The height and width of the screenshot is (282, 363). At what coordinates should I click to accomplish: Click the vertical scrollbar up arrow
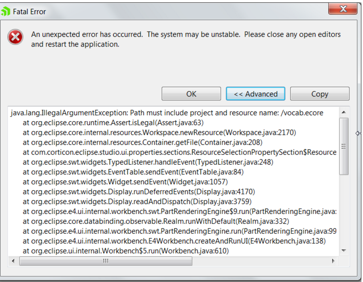coord(344,112)
